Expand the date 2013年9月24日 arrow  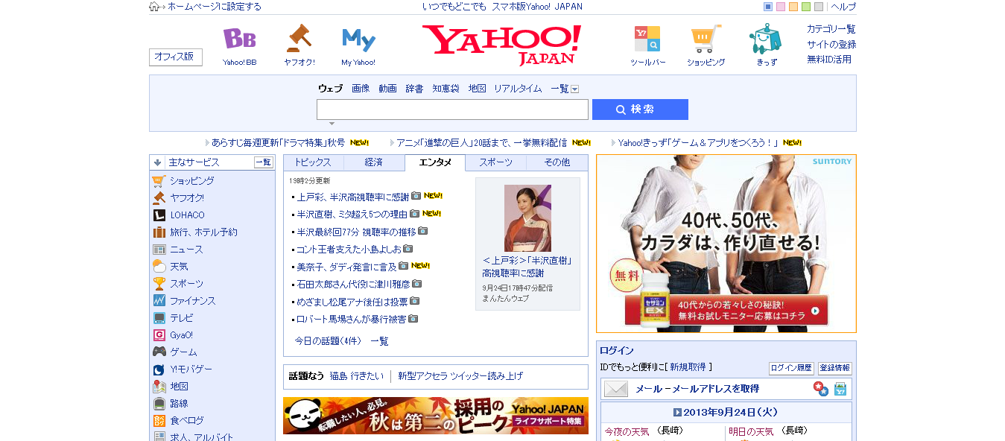tap(677, 412)
